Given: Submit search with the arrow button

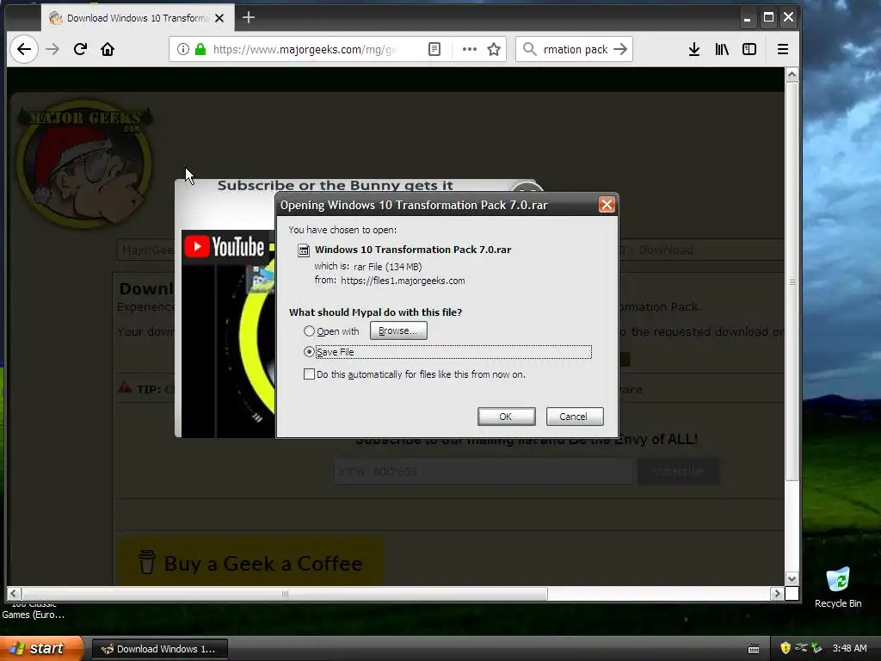Looking at the screenshot, I should point(620,49).
